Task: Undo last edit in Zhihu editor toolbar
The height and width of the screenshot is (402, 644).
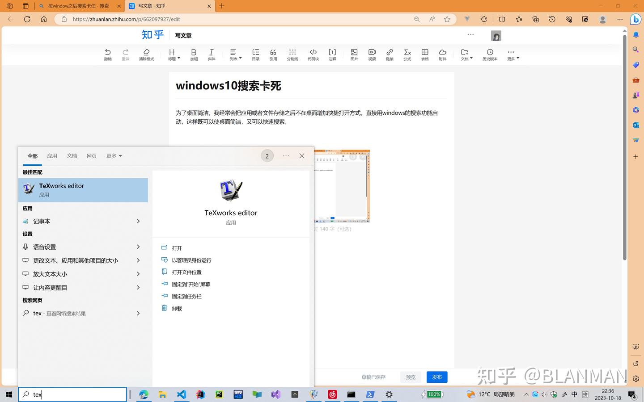Action: coord(108,54)
